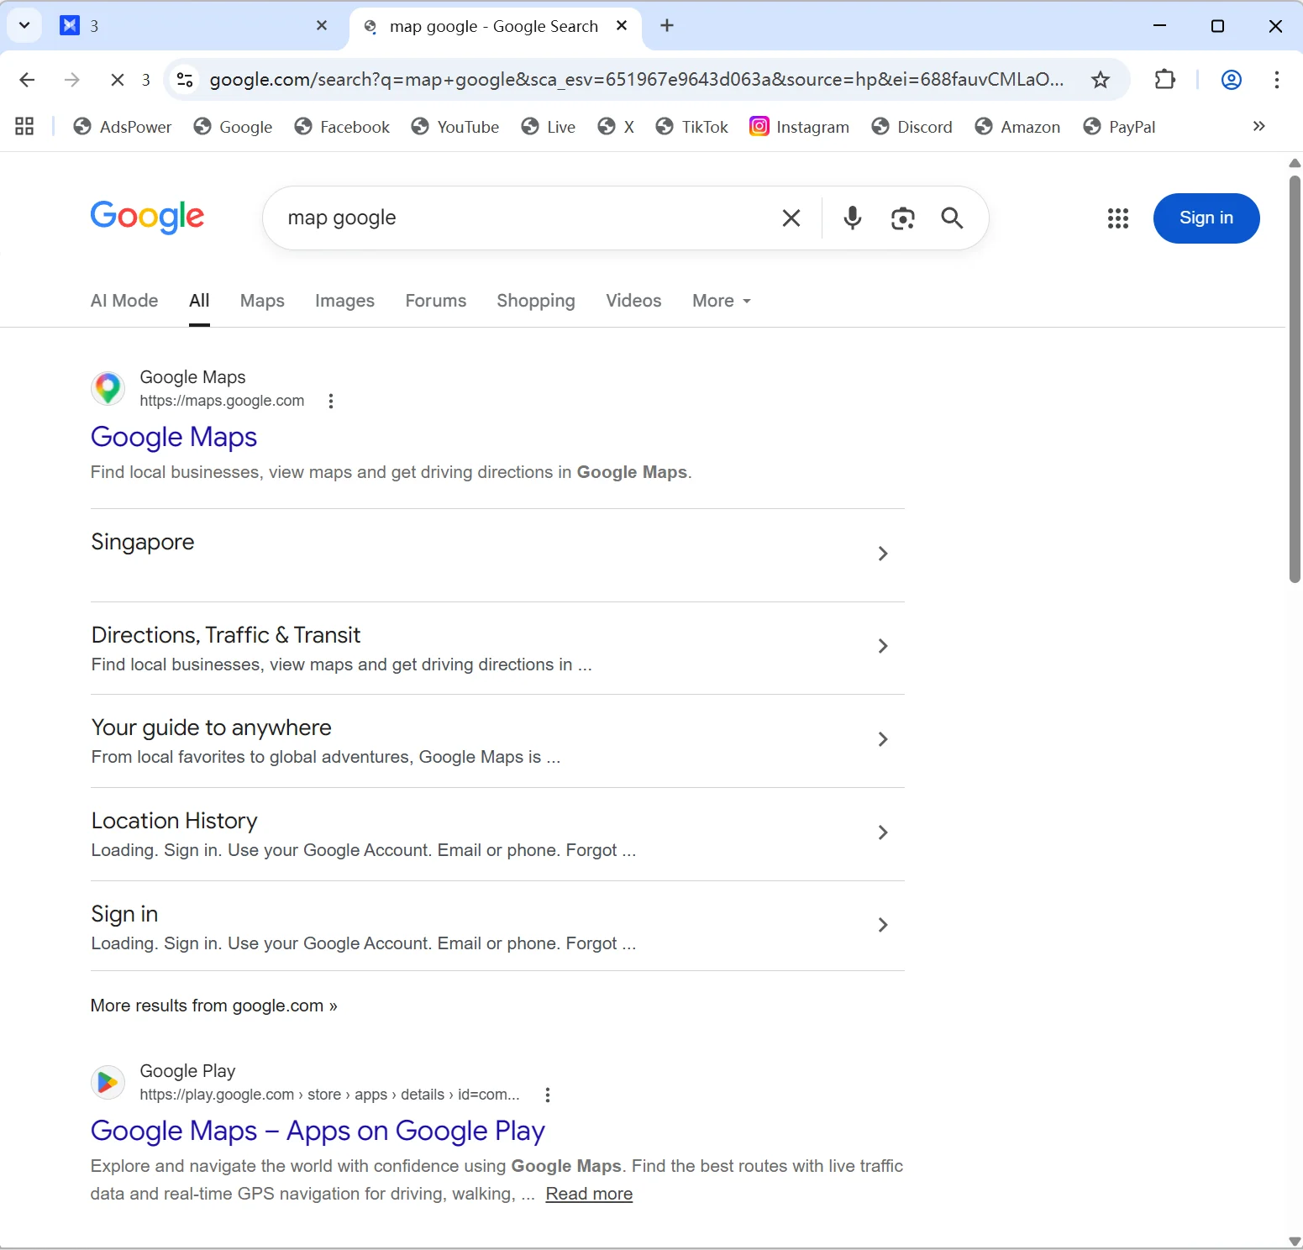Expand the More search filters dropdown
1303x1250 pixels.
(722, 301)
